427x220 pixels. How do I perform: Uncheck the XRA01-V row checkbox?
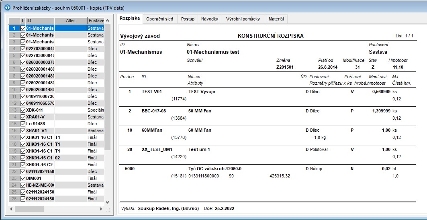[x=23, y=117]
